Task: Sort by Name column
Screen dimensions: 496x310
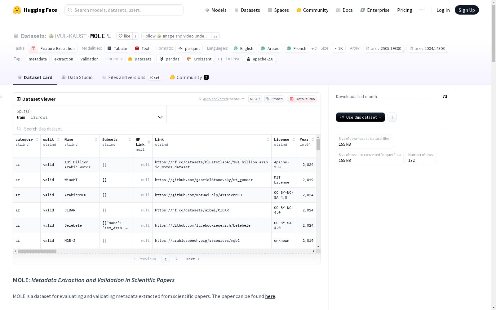Action: 96,139
